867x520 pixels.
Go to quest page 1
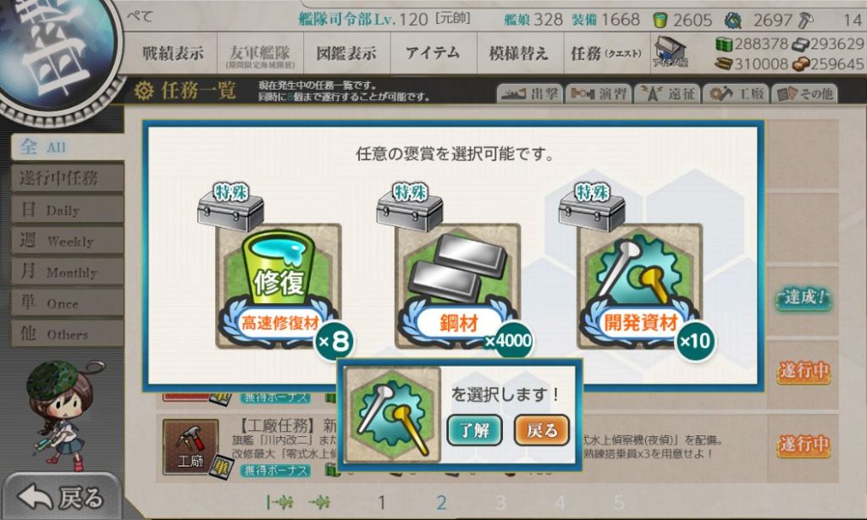(382, 502)
